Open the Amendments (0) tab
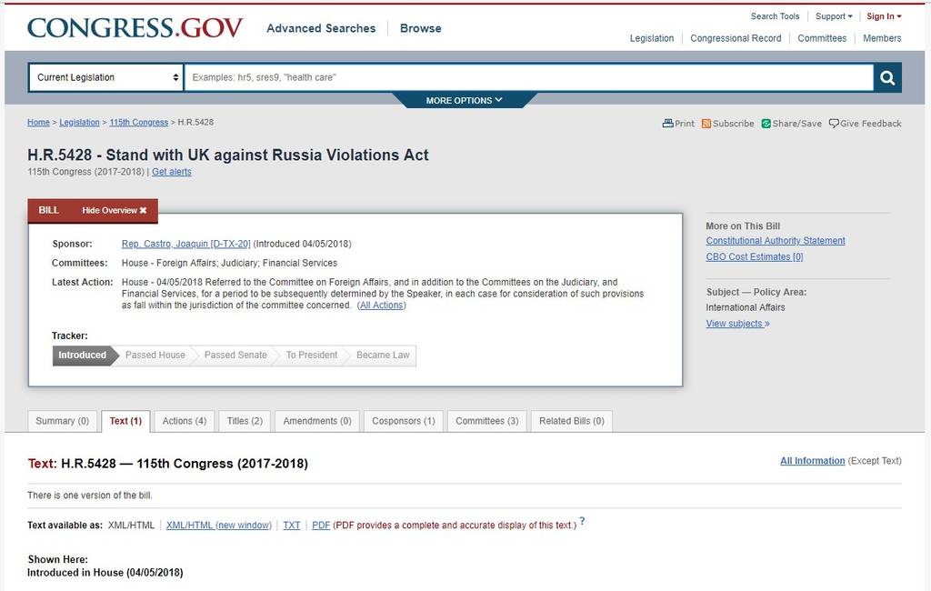Image resolution: width=931 pixels, height=591 pixels. tap(317, 421)
